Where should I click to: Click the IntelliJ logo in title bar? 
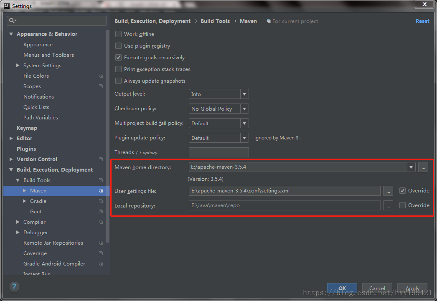(x=7, y=6)
